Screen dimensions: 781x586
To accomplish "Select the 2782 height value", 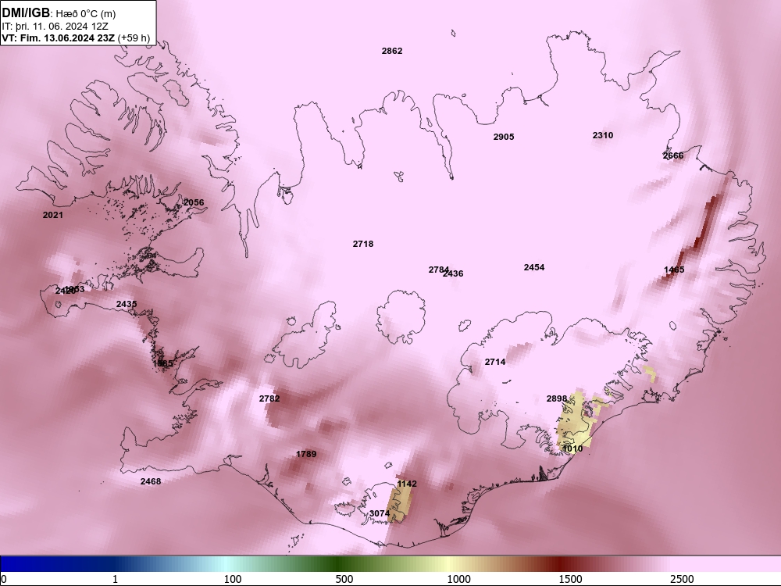I will (x=269, y=398).
